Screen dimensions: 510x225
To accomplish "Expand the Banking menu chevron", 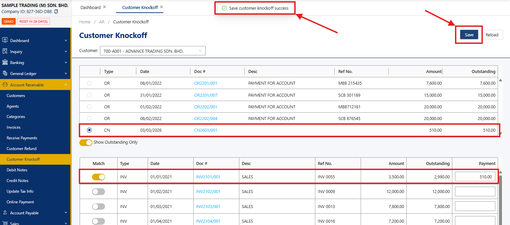I will point(66,63).
